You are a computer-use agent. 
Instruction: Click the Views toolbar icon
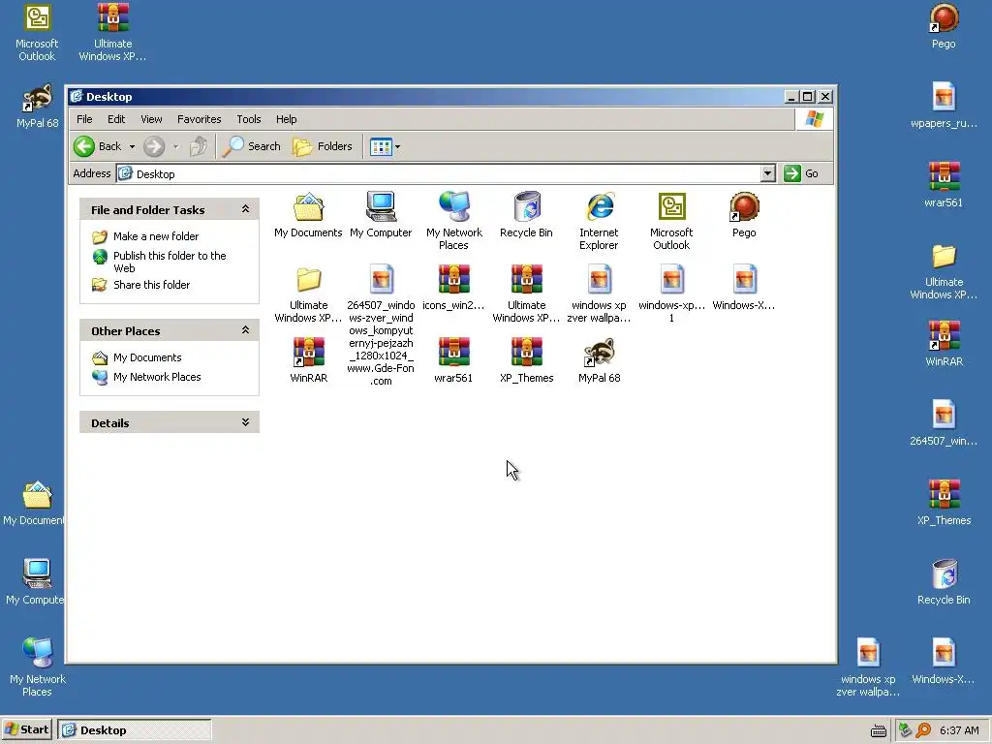pyautogui.click(x=381, y=147)
